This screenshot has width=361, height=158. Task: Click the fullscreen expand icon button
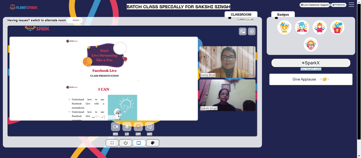(112, 143)
